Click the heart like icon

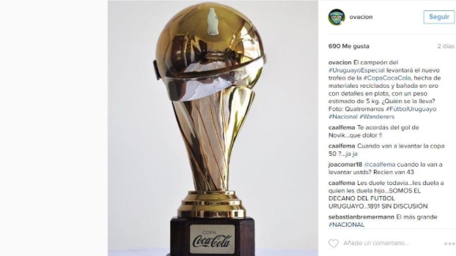click(333, 243)
